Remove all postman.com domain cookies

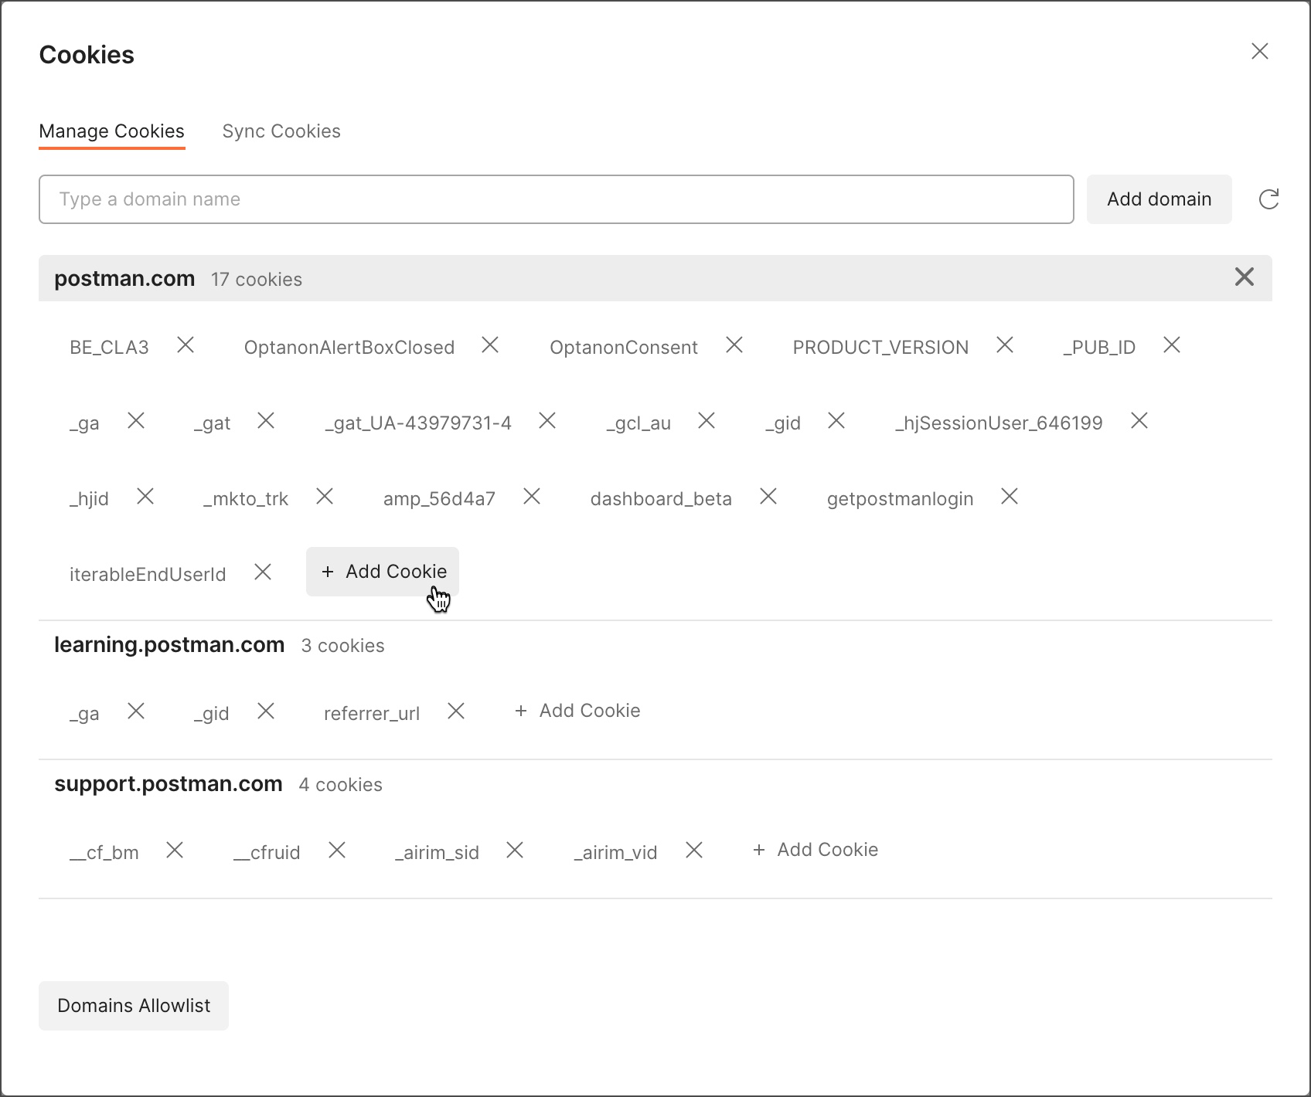click(x=1244, y=277)
